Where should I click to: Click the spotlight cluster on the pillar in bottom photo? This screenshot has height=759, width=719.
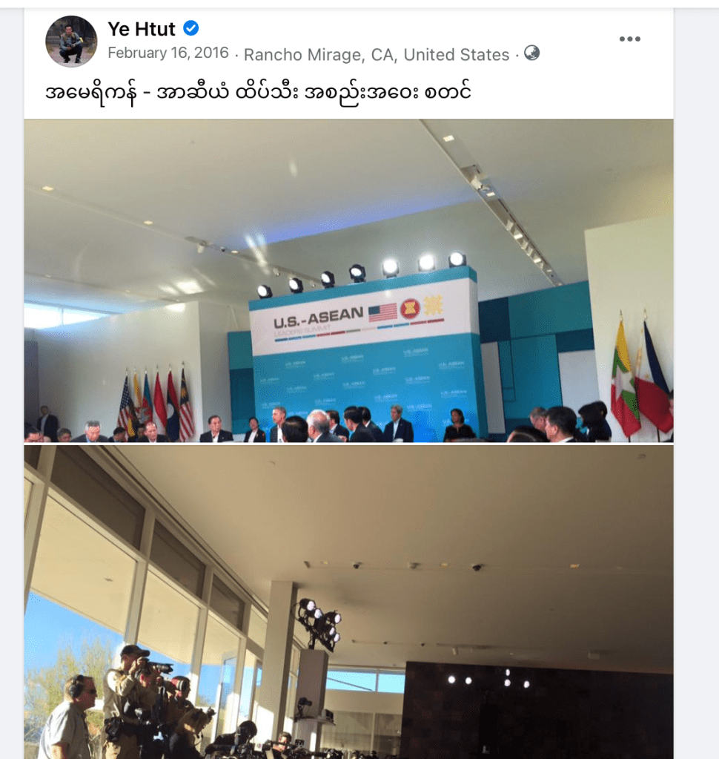tap(319, 622)
